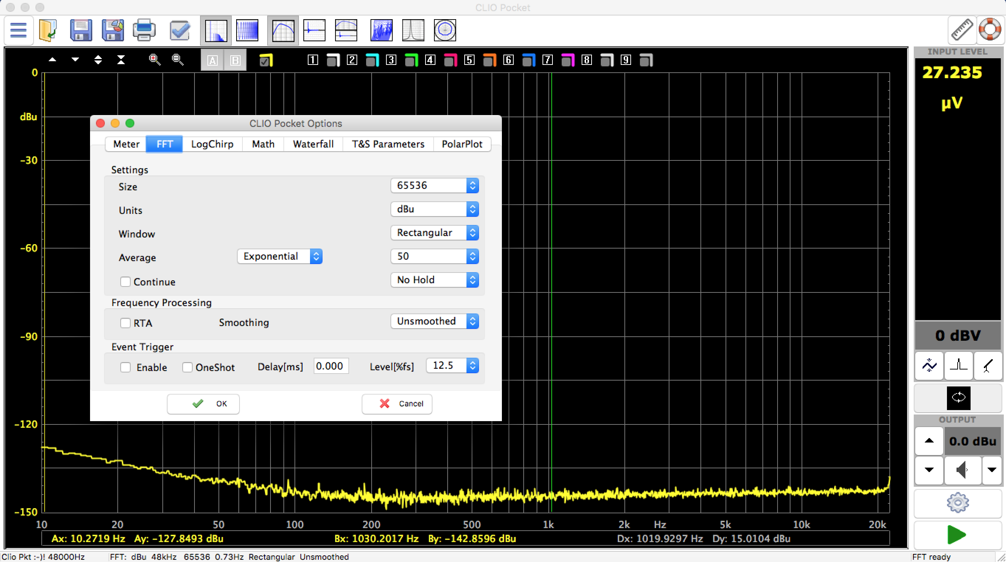
Task: Open the hamburger main menu
Action: click(x=18, y=30)
